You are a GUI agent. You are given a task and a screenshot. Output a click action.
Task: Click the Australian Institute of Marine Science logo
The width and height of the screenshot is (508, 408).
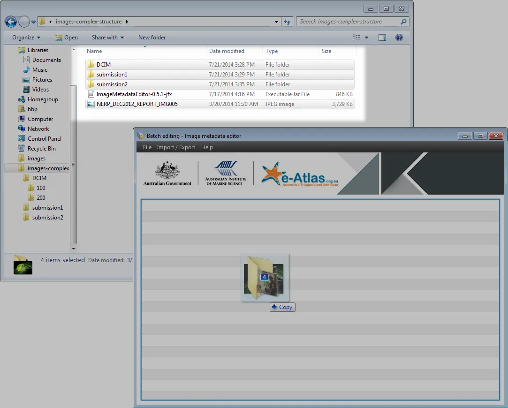pos(226,173)
